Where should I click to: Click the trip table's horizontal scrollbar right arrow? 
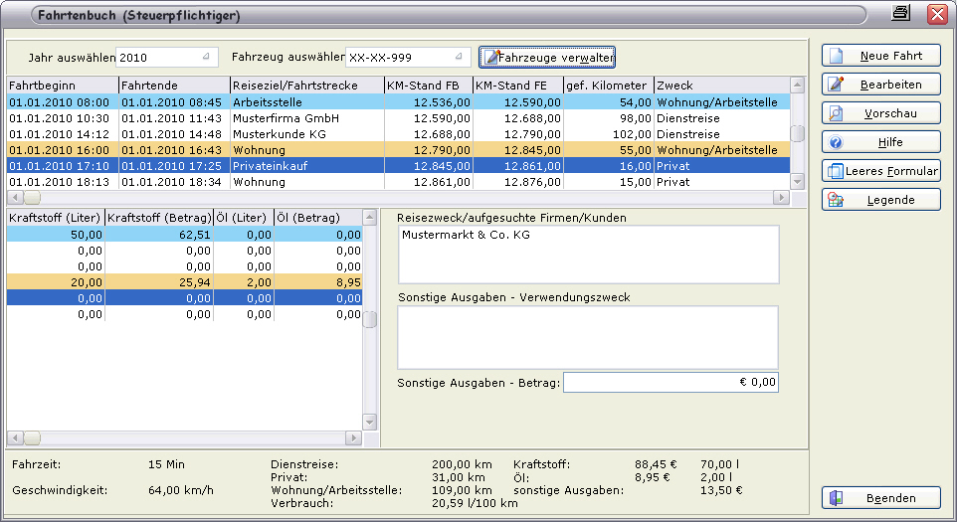(781, 199)
